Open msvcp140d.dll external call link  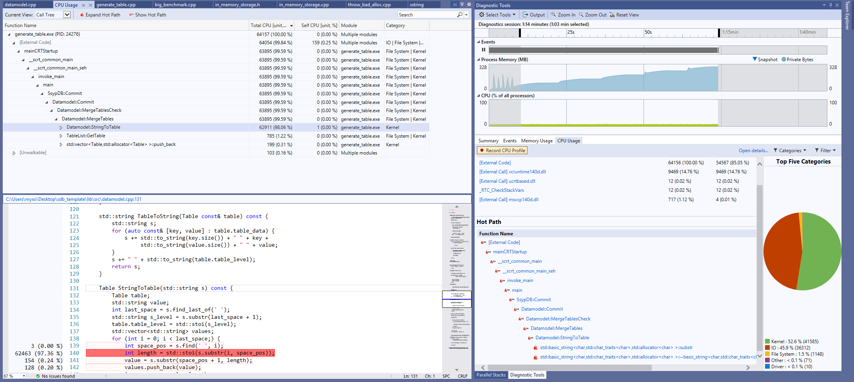point(509,200)
